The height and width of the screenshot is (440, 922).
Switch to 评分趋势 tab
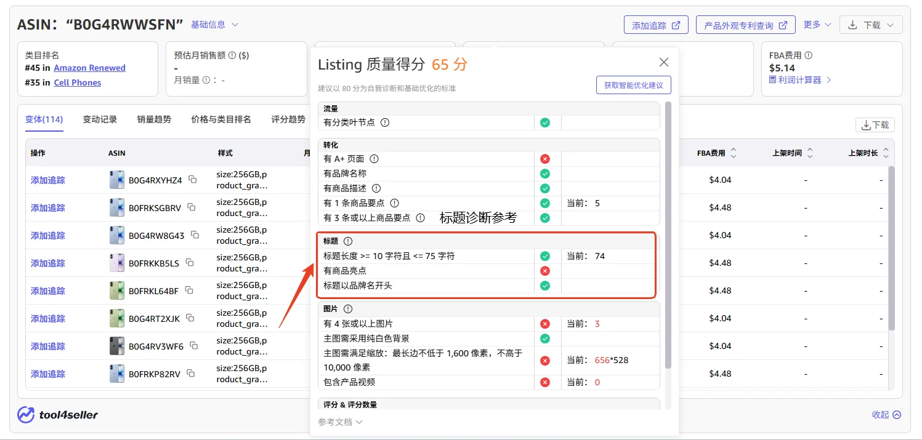(288, 119)
